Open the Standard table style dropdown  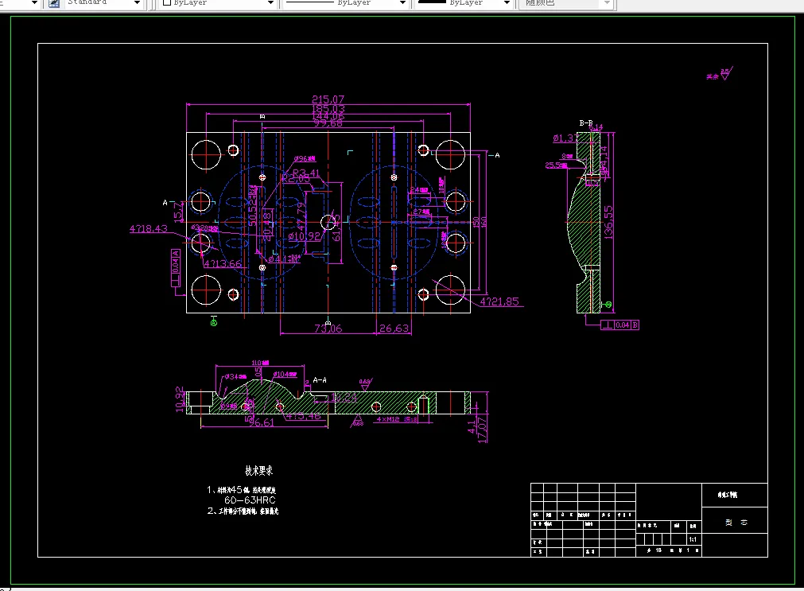click(x=137, y=3)
